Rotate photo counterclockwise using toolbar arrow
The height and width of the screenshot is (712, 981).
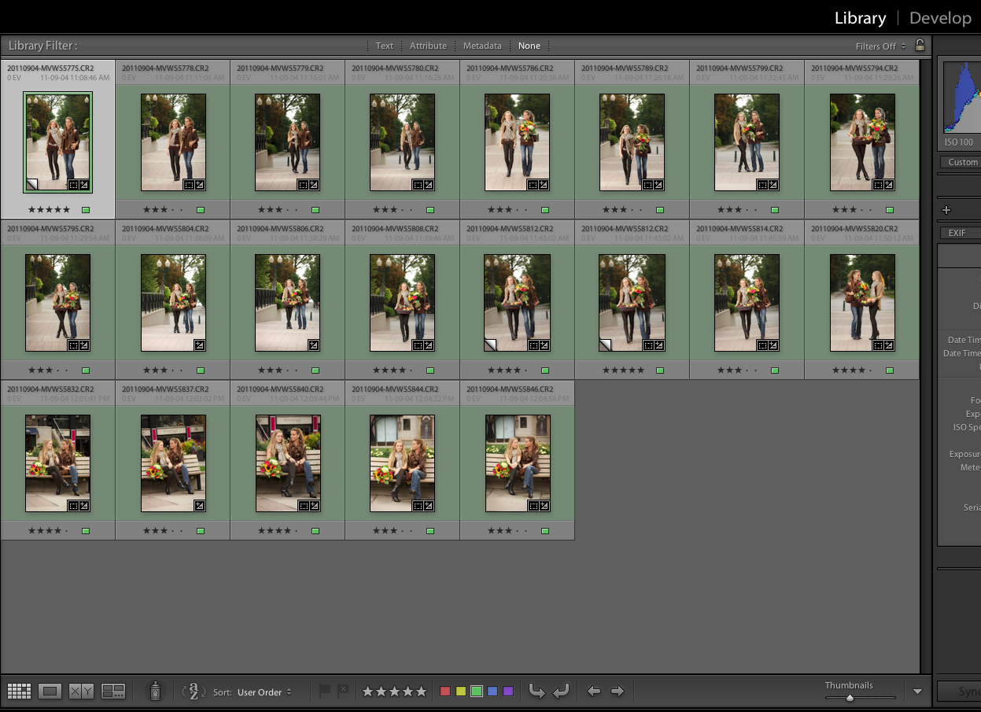click(x=537, y=692)
